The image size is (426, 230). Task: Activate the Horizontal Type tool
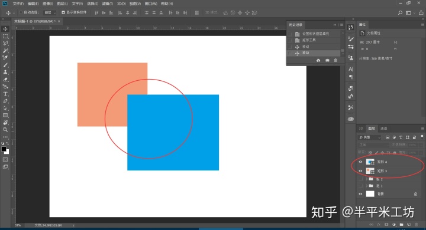[5, 94]
